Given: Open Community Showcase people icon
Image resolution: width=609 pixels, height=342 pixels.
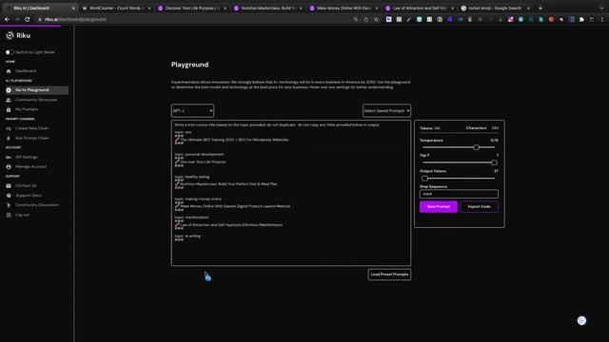Looking at the screenshot, I should pyautogui.click(x=9, y=100).
